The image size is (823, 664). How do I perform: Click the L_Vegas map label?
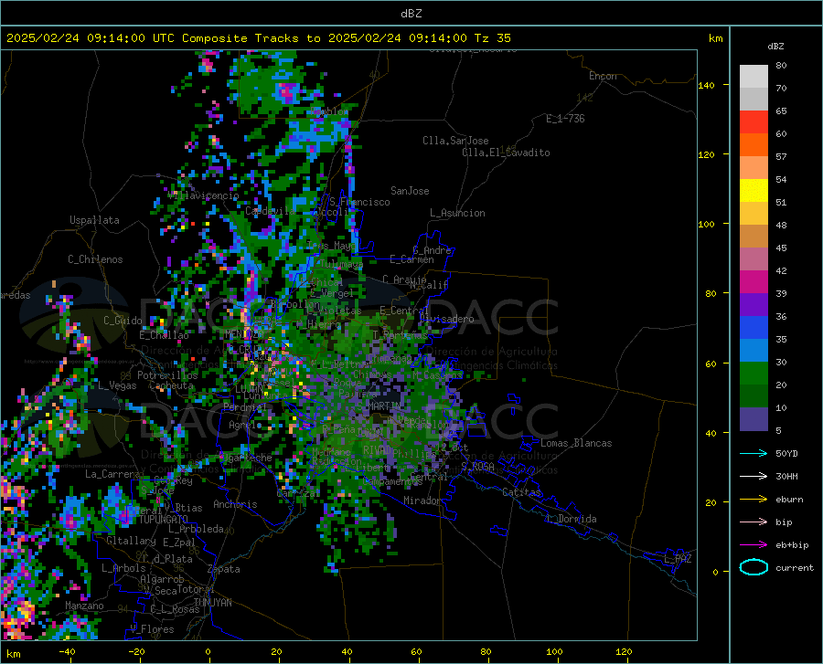point(117,386)
